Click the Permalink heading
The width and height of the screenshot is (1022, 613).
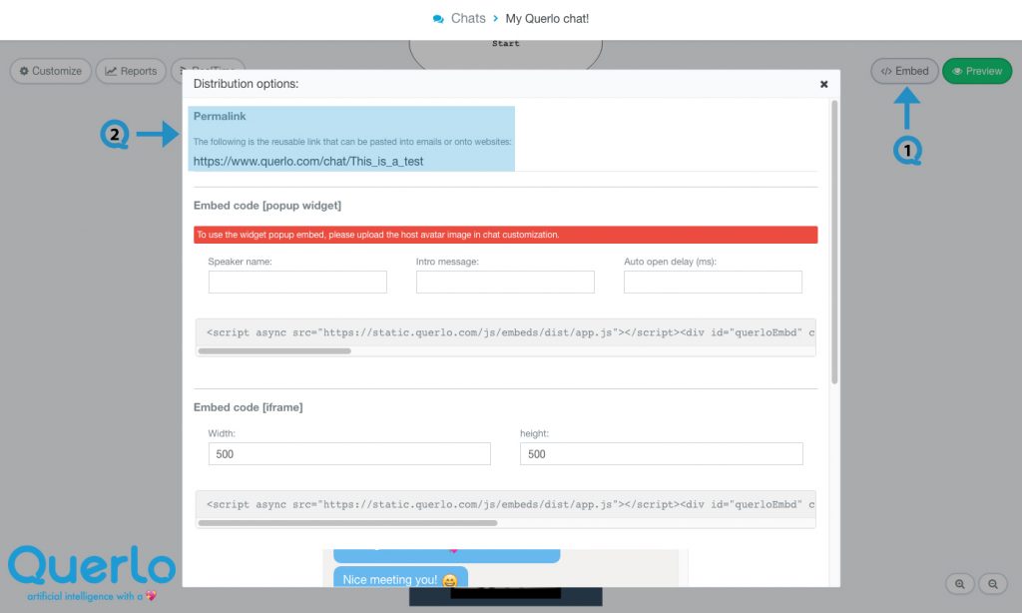click(220, 116)
